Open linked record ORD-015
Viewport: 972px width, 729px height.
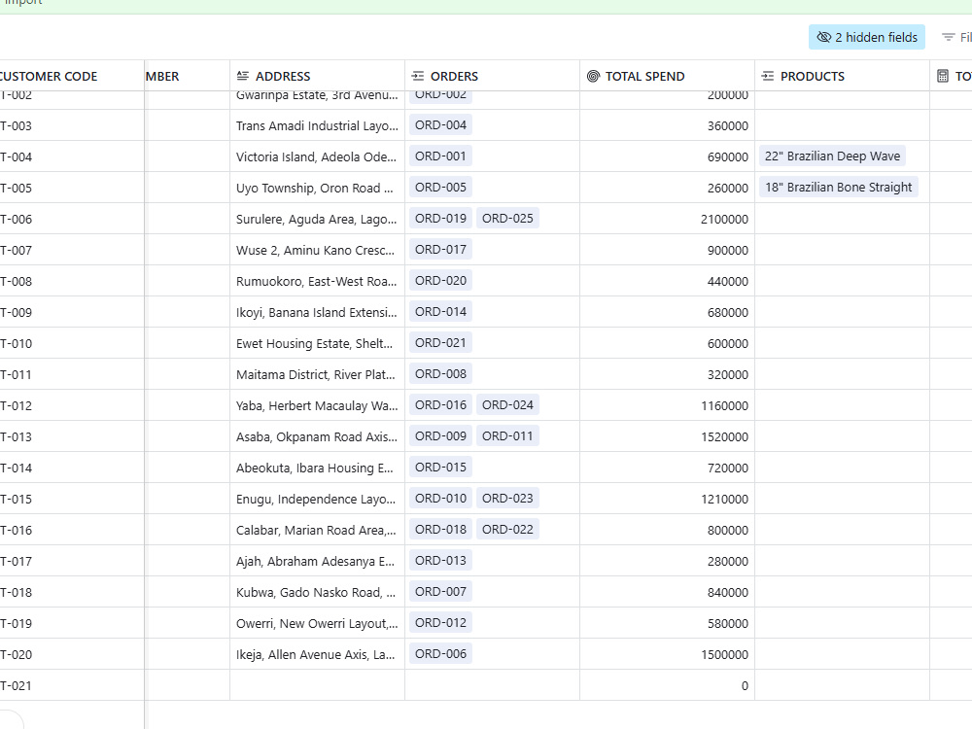tap(440, 467)
